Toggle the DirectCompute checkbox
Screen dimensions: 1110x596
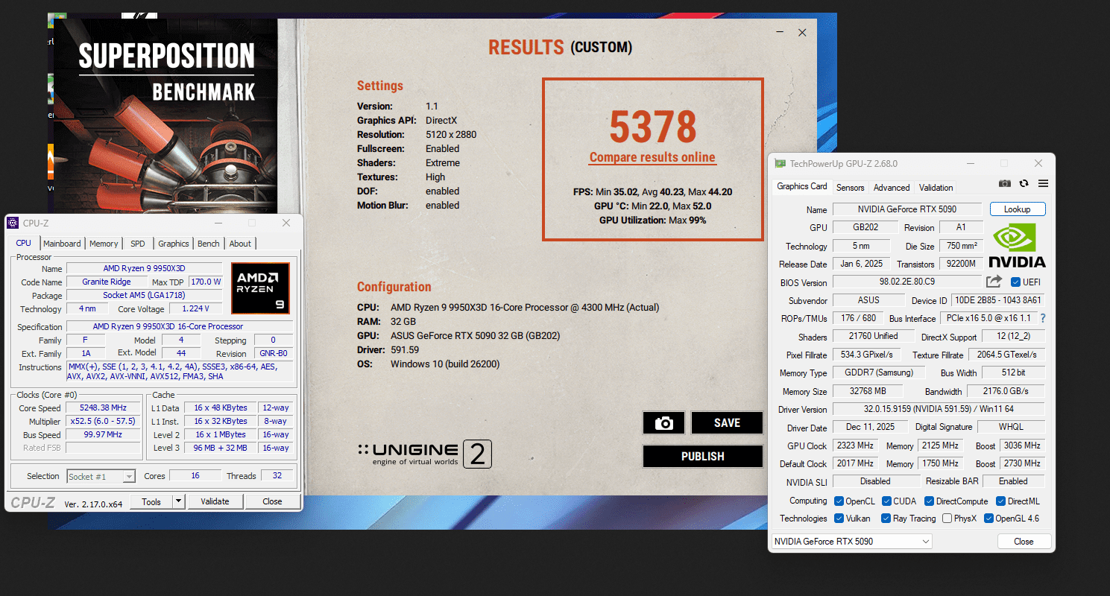point(929,501)
